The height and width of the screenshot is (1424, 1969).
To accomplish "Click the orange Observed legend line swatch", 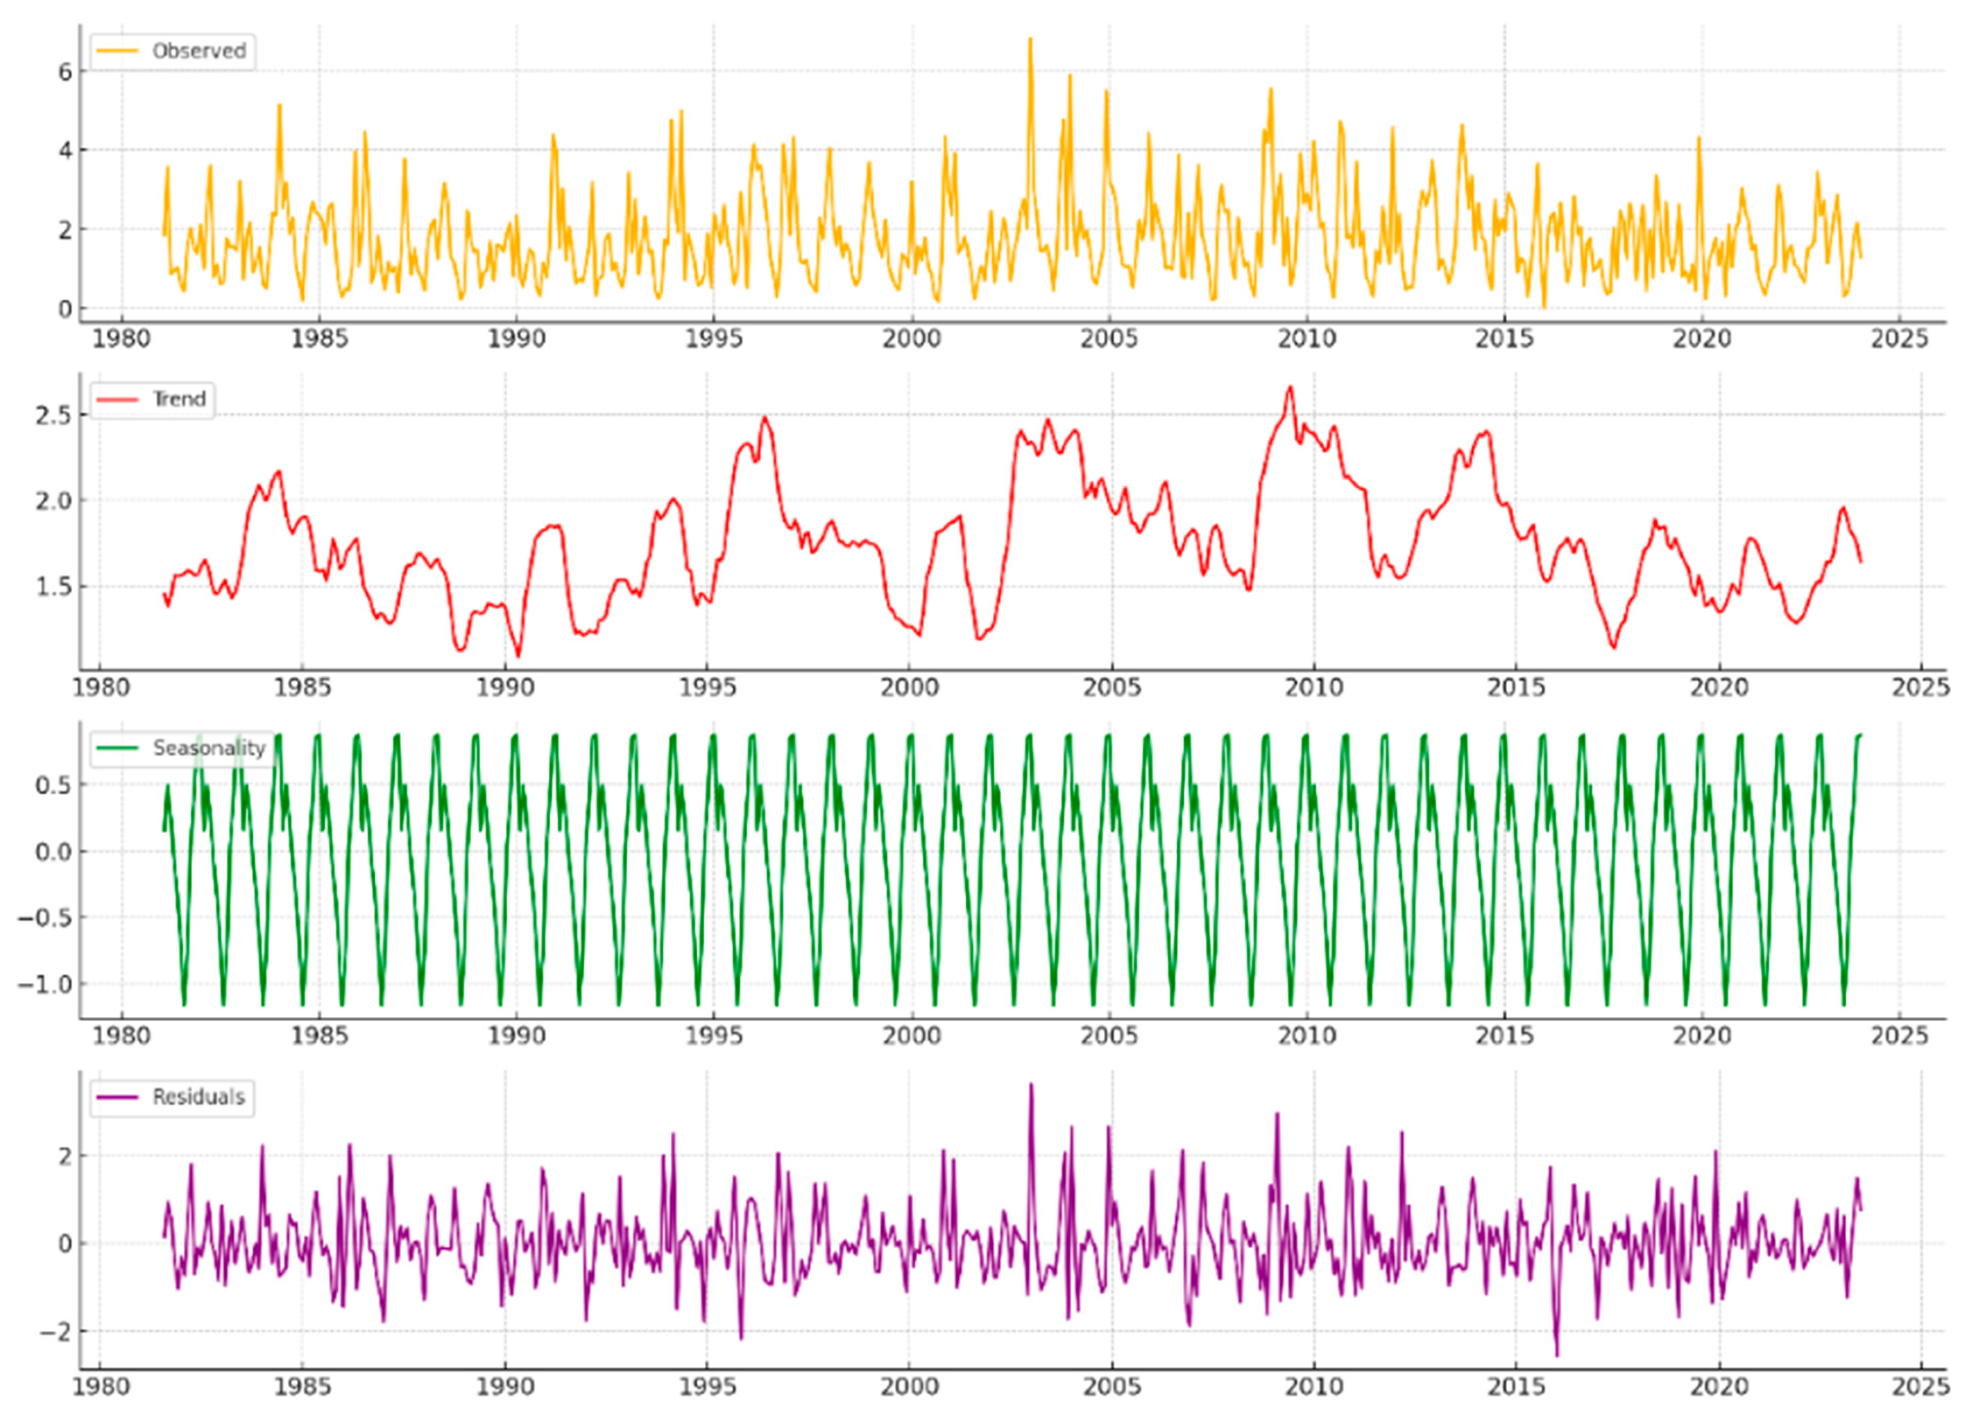I will point(117,51).
